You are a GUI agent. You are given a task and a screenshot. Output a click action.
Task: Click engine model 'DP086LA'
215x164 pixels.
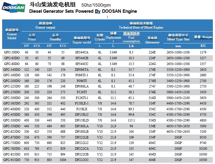pos(82,86)
